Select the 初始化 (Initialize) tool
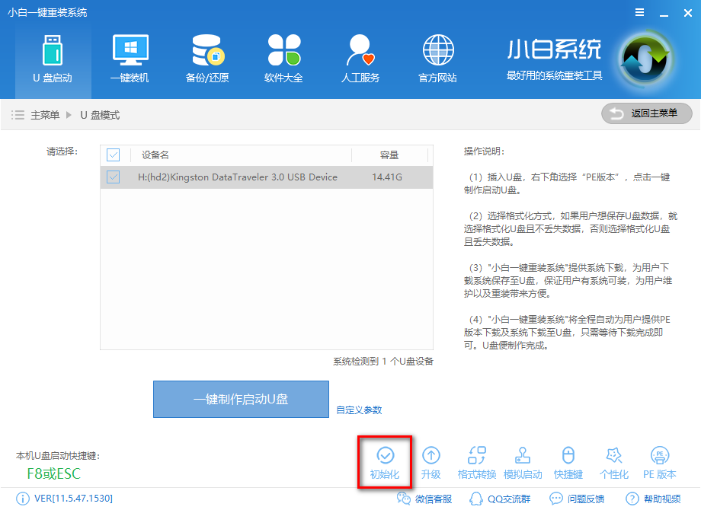 [385, 461]
